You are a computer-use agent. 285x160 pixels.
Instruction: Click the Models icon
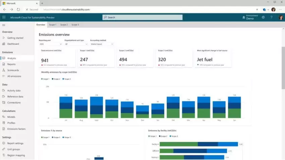click(4, 116)
